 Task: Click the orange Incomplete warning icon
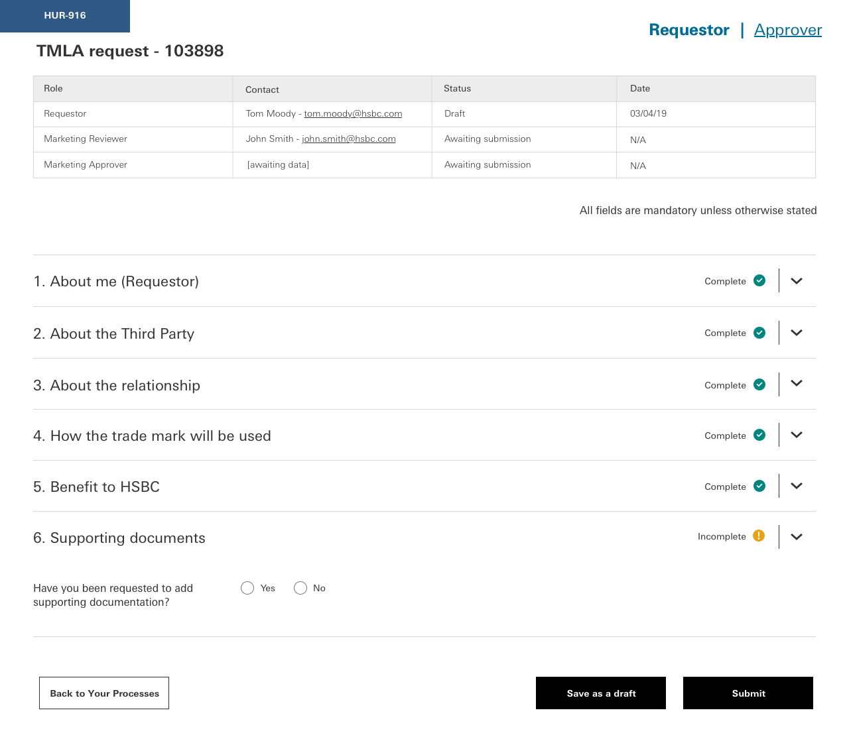[x=759, y=536]
